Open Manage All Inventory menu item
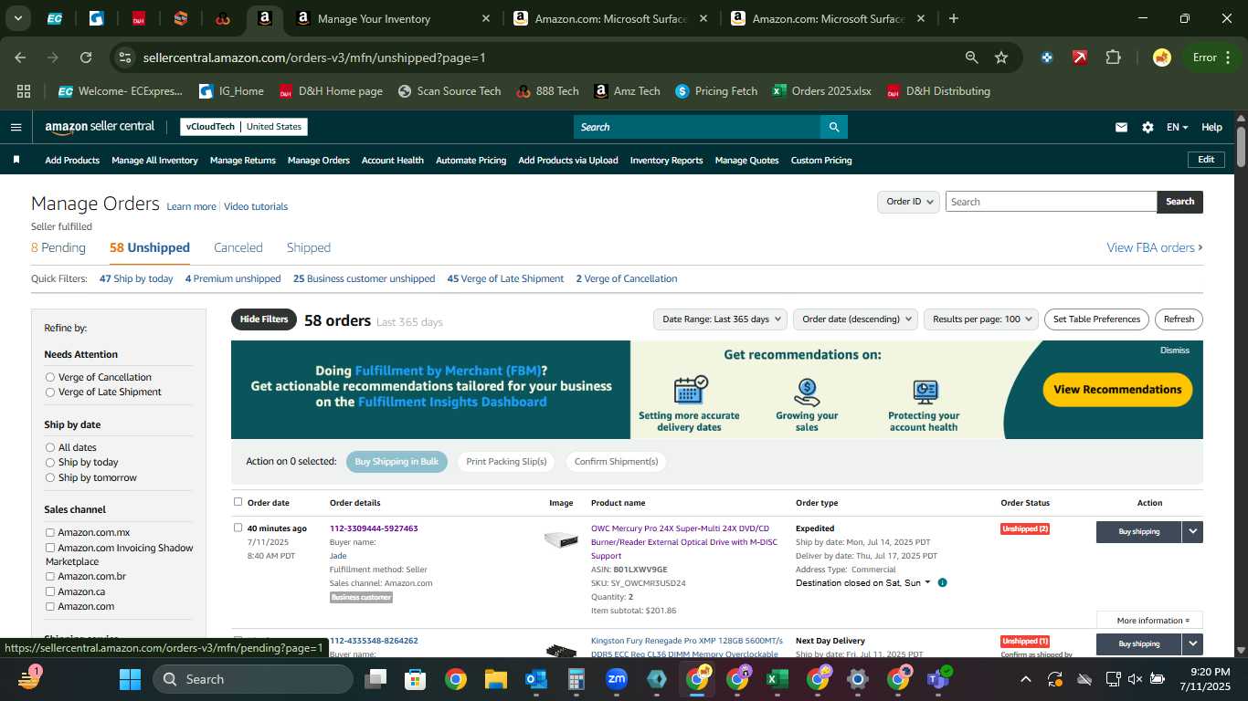The height and width of the screenshot is (701, 1248). point(154,160)
